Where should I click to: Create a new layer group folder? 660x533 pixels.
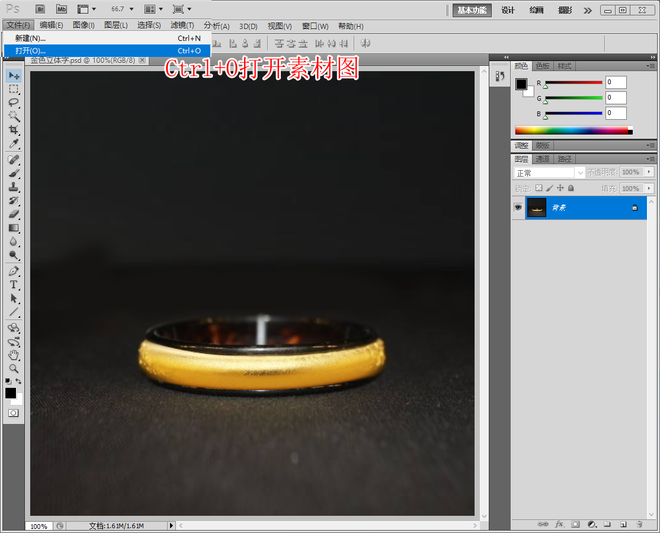(x=607, y=524)
